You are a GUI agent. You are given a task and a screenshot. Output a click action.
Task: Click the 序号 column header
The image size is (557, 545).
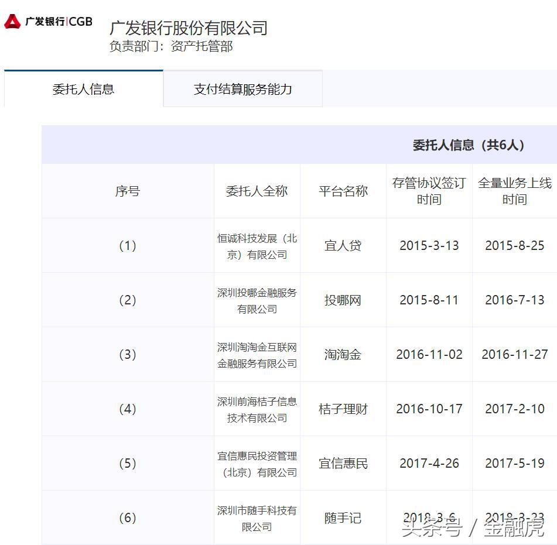click(x=127, y=191)
